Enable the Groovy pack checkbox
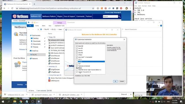The height and width of the screenshot is (104, 185). coord(77,62)
